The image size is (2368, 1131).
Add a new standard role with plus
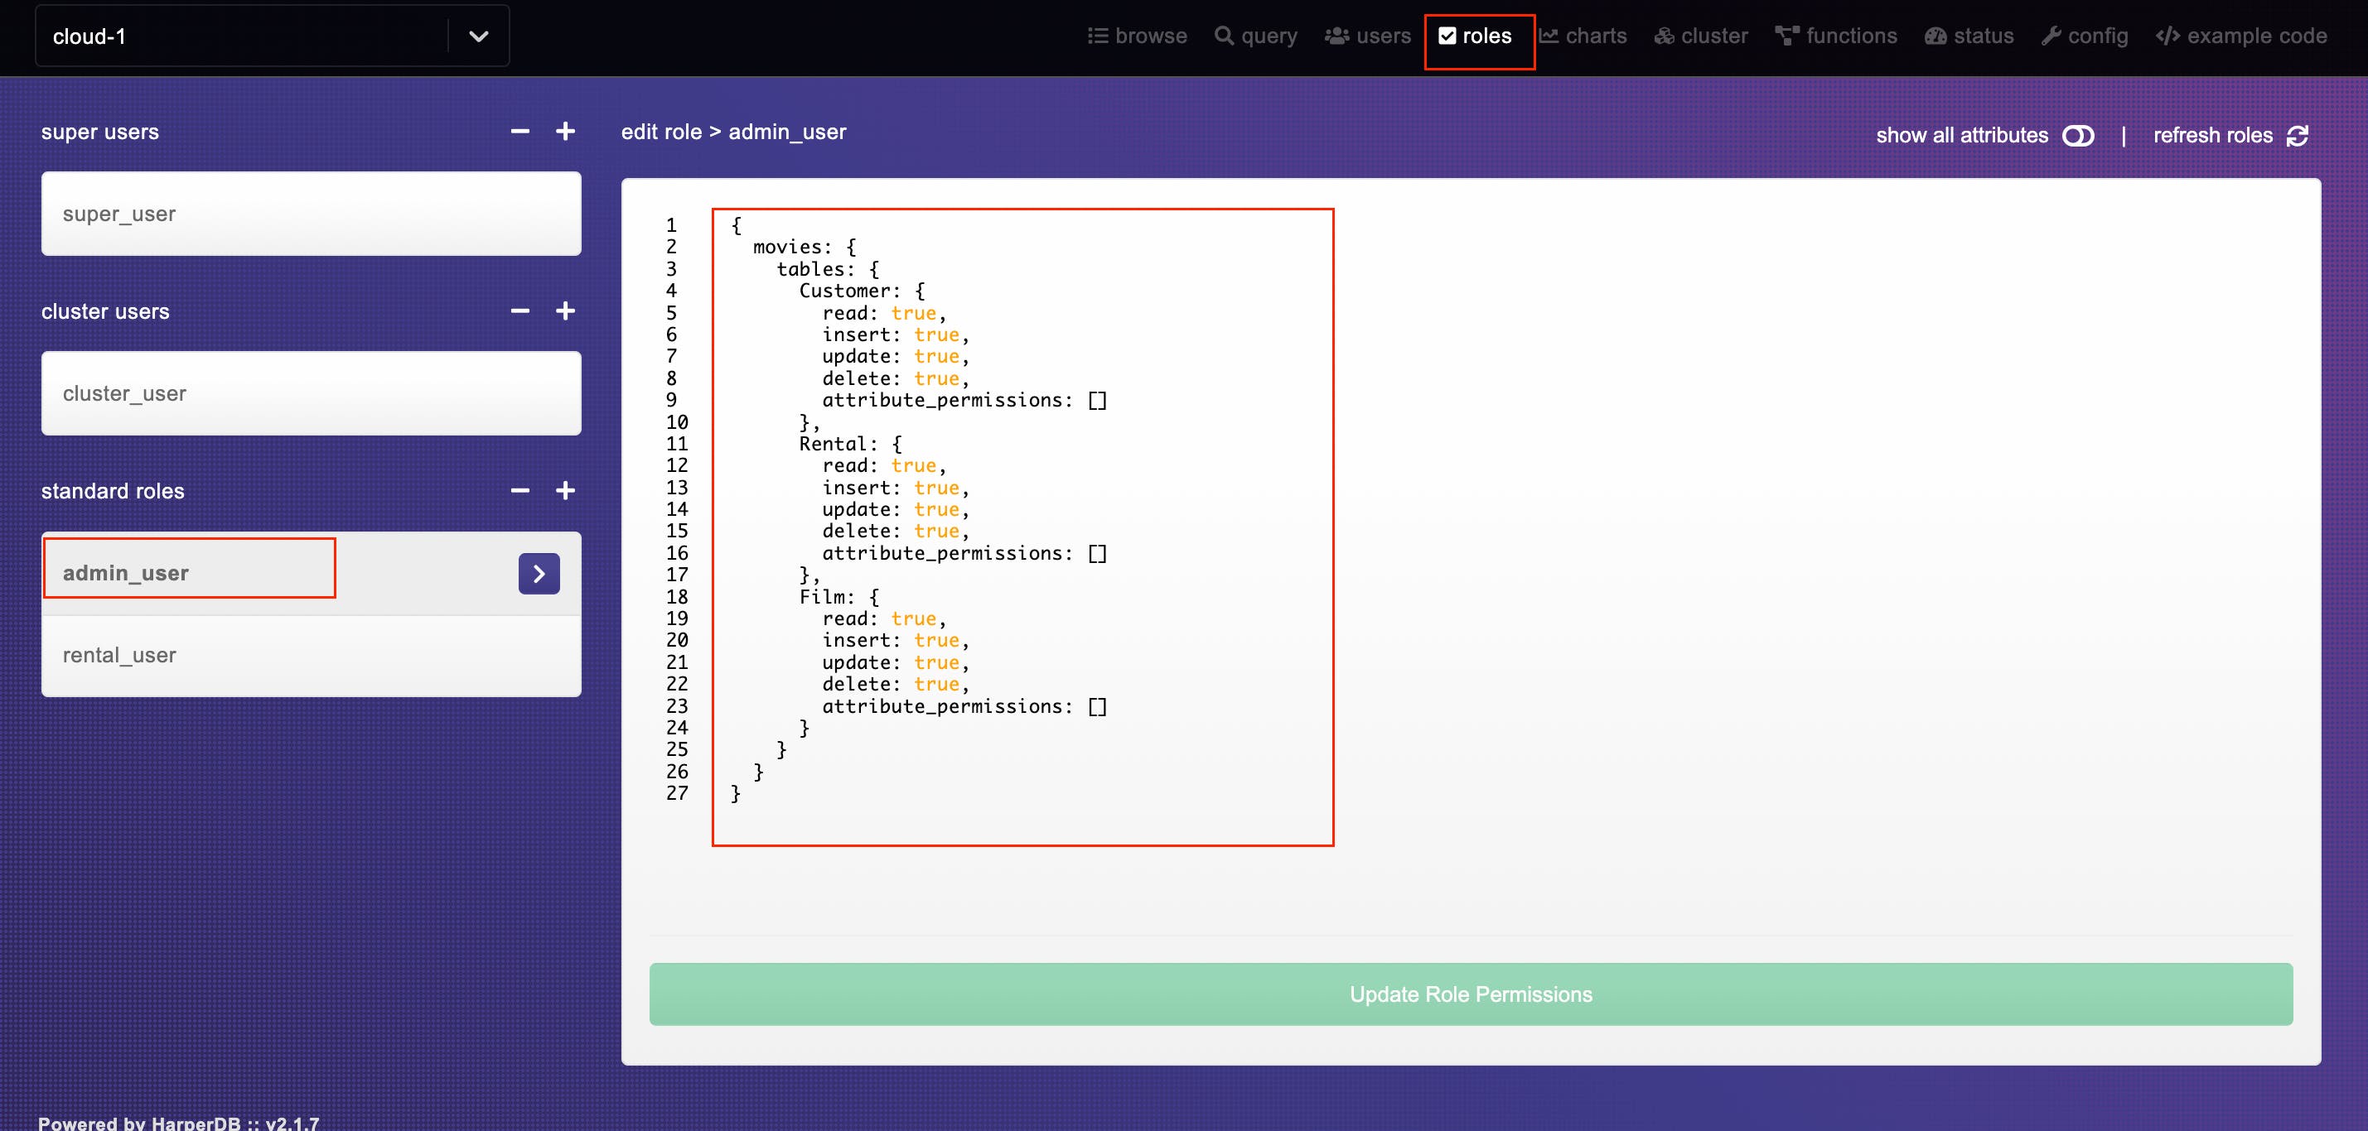[x=565, y=491]
